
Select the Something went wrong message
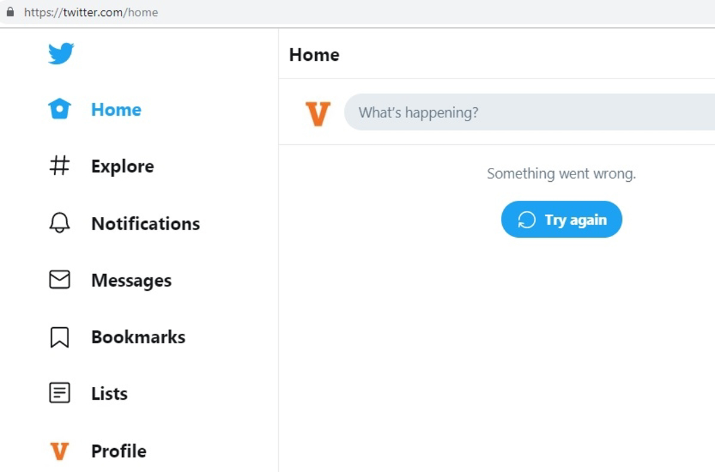coord(561,173)
